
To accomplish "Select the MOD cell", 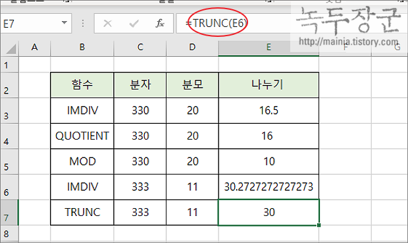I will [x=82, y=161].
